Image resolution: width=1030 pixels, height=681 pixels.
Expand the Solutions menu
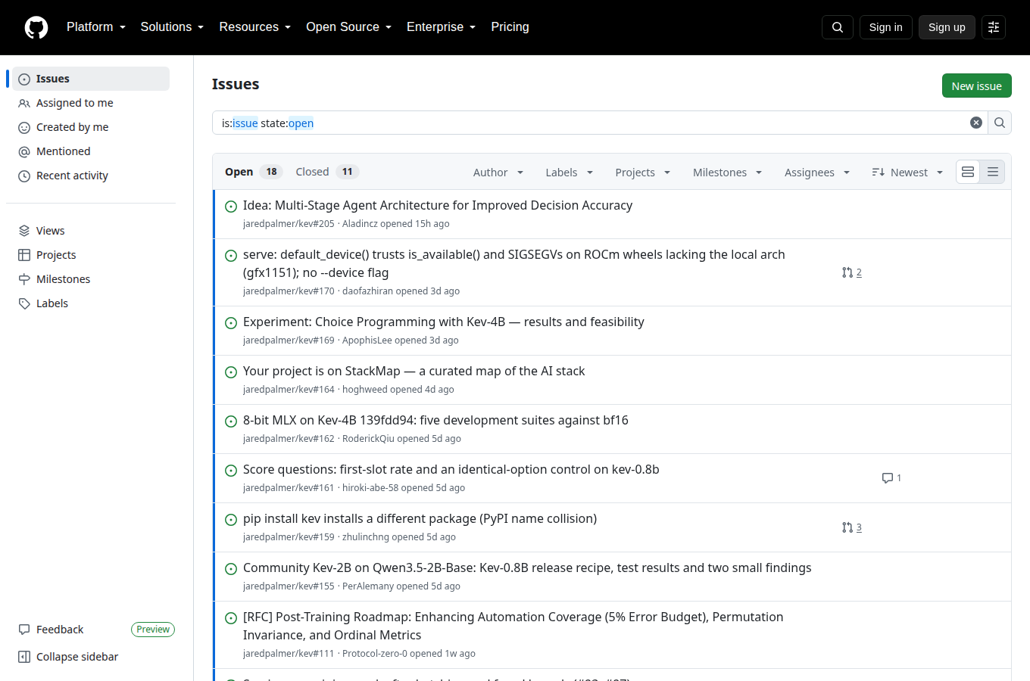pyautogui.click(x=172, y=27)
